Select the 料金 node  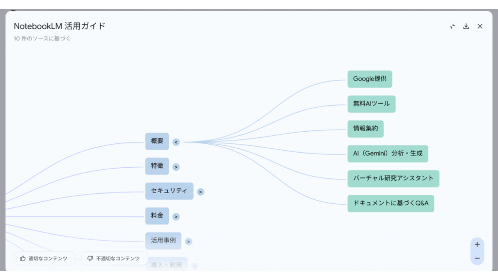tap(157, 216)
